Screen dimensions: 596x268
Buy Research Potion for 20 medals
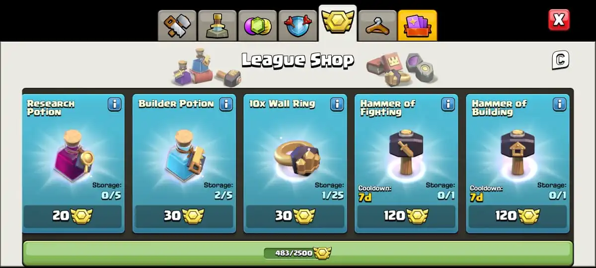73,216
